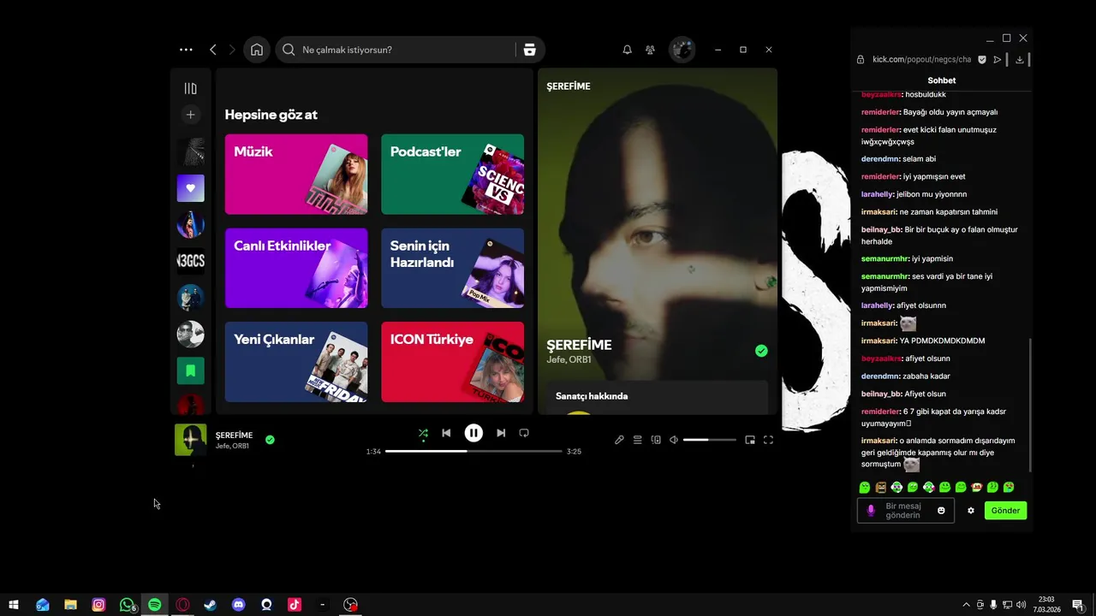
Task: Click saved checkmark in Now Playing panel
Action: pos(761,351)
